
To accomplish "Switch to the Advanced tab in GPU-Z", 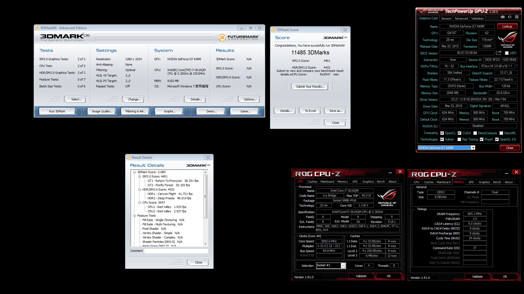I will click(461, 19).
